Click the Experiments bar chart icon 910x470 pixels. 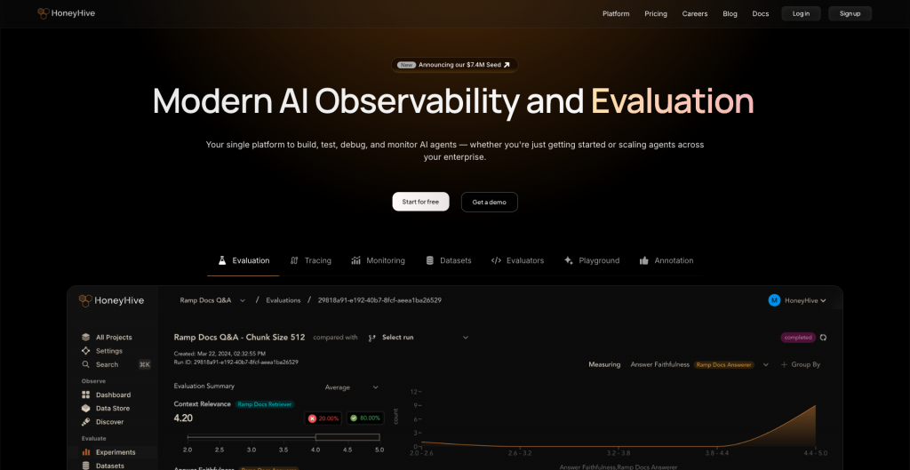point(86,452)
